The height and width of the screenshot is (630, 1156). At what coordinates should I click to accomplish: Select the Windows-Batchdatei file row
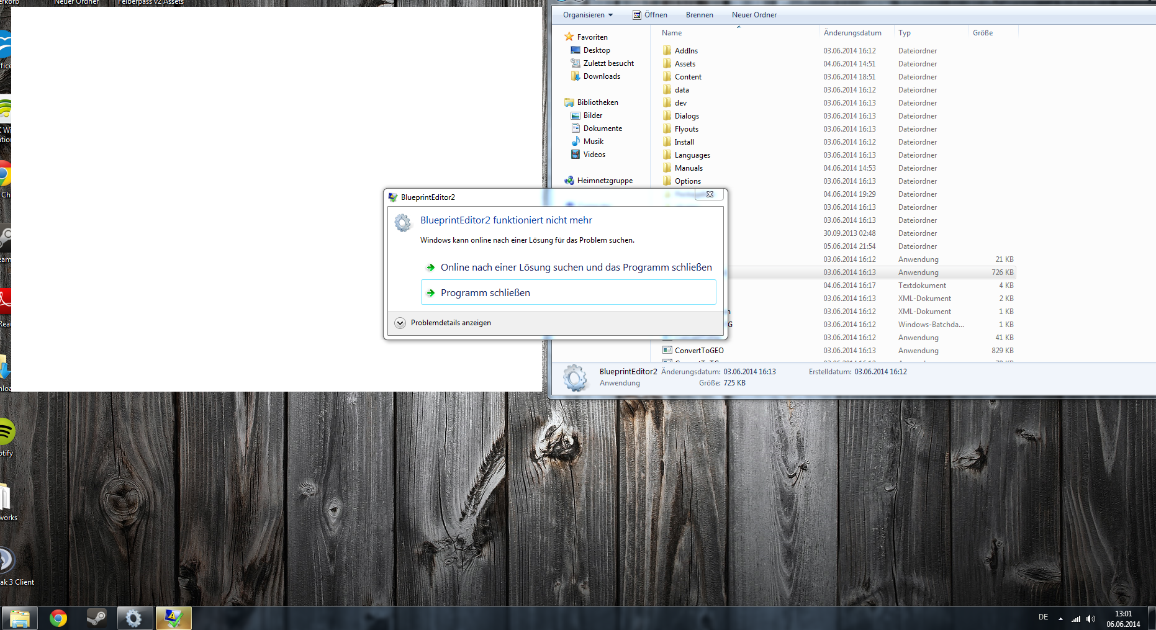872,325
